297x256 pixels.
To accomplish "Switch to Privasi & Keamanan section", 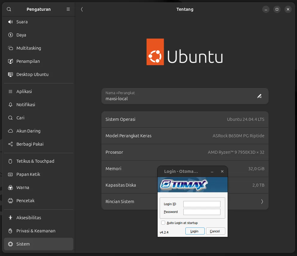I will click(36, 231).
